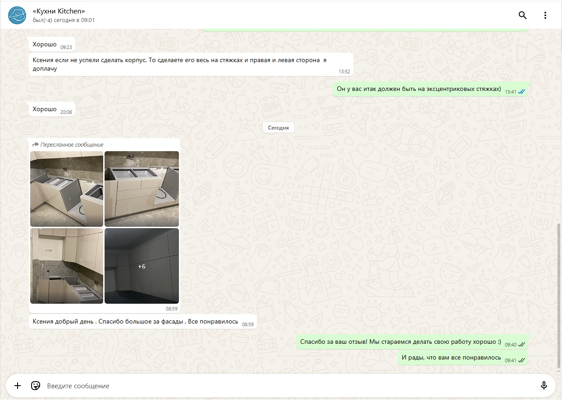Viewport: 562px width, 400px height.
Task: Click the forwarded message arrow icon
Action: coord(36,145)
